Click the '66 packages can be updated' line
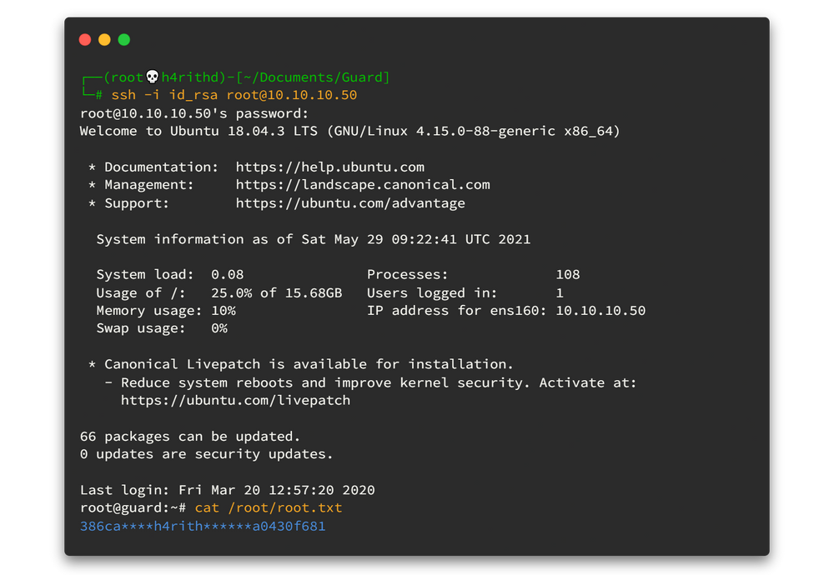The image size is (834, 575). click(x=190, y=437)
